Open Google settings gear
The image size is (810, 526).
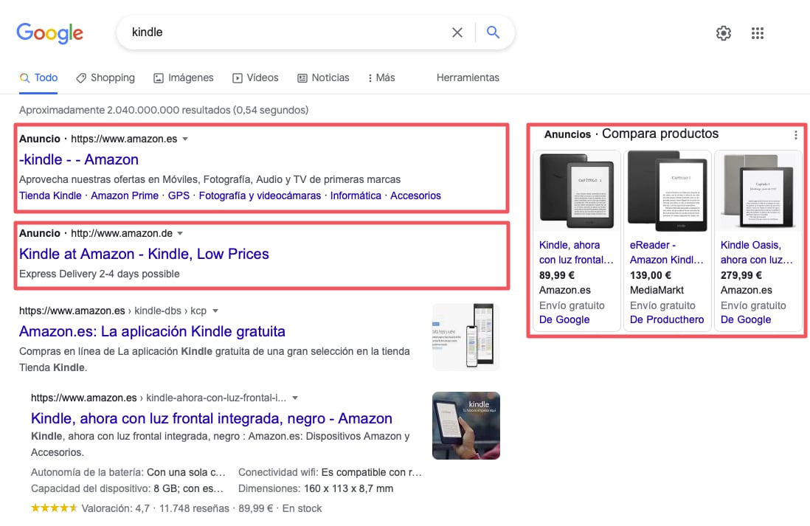[724, 33]
